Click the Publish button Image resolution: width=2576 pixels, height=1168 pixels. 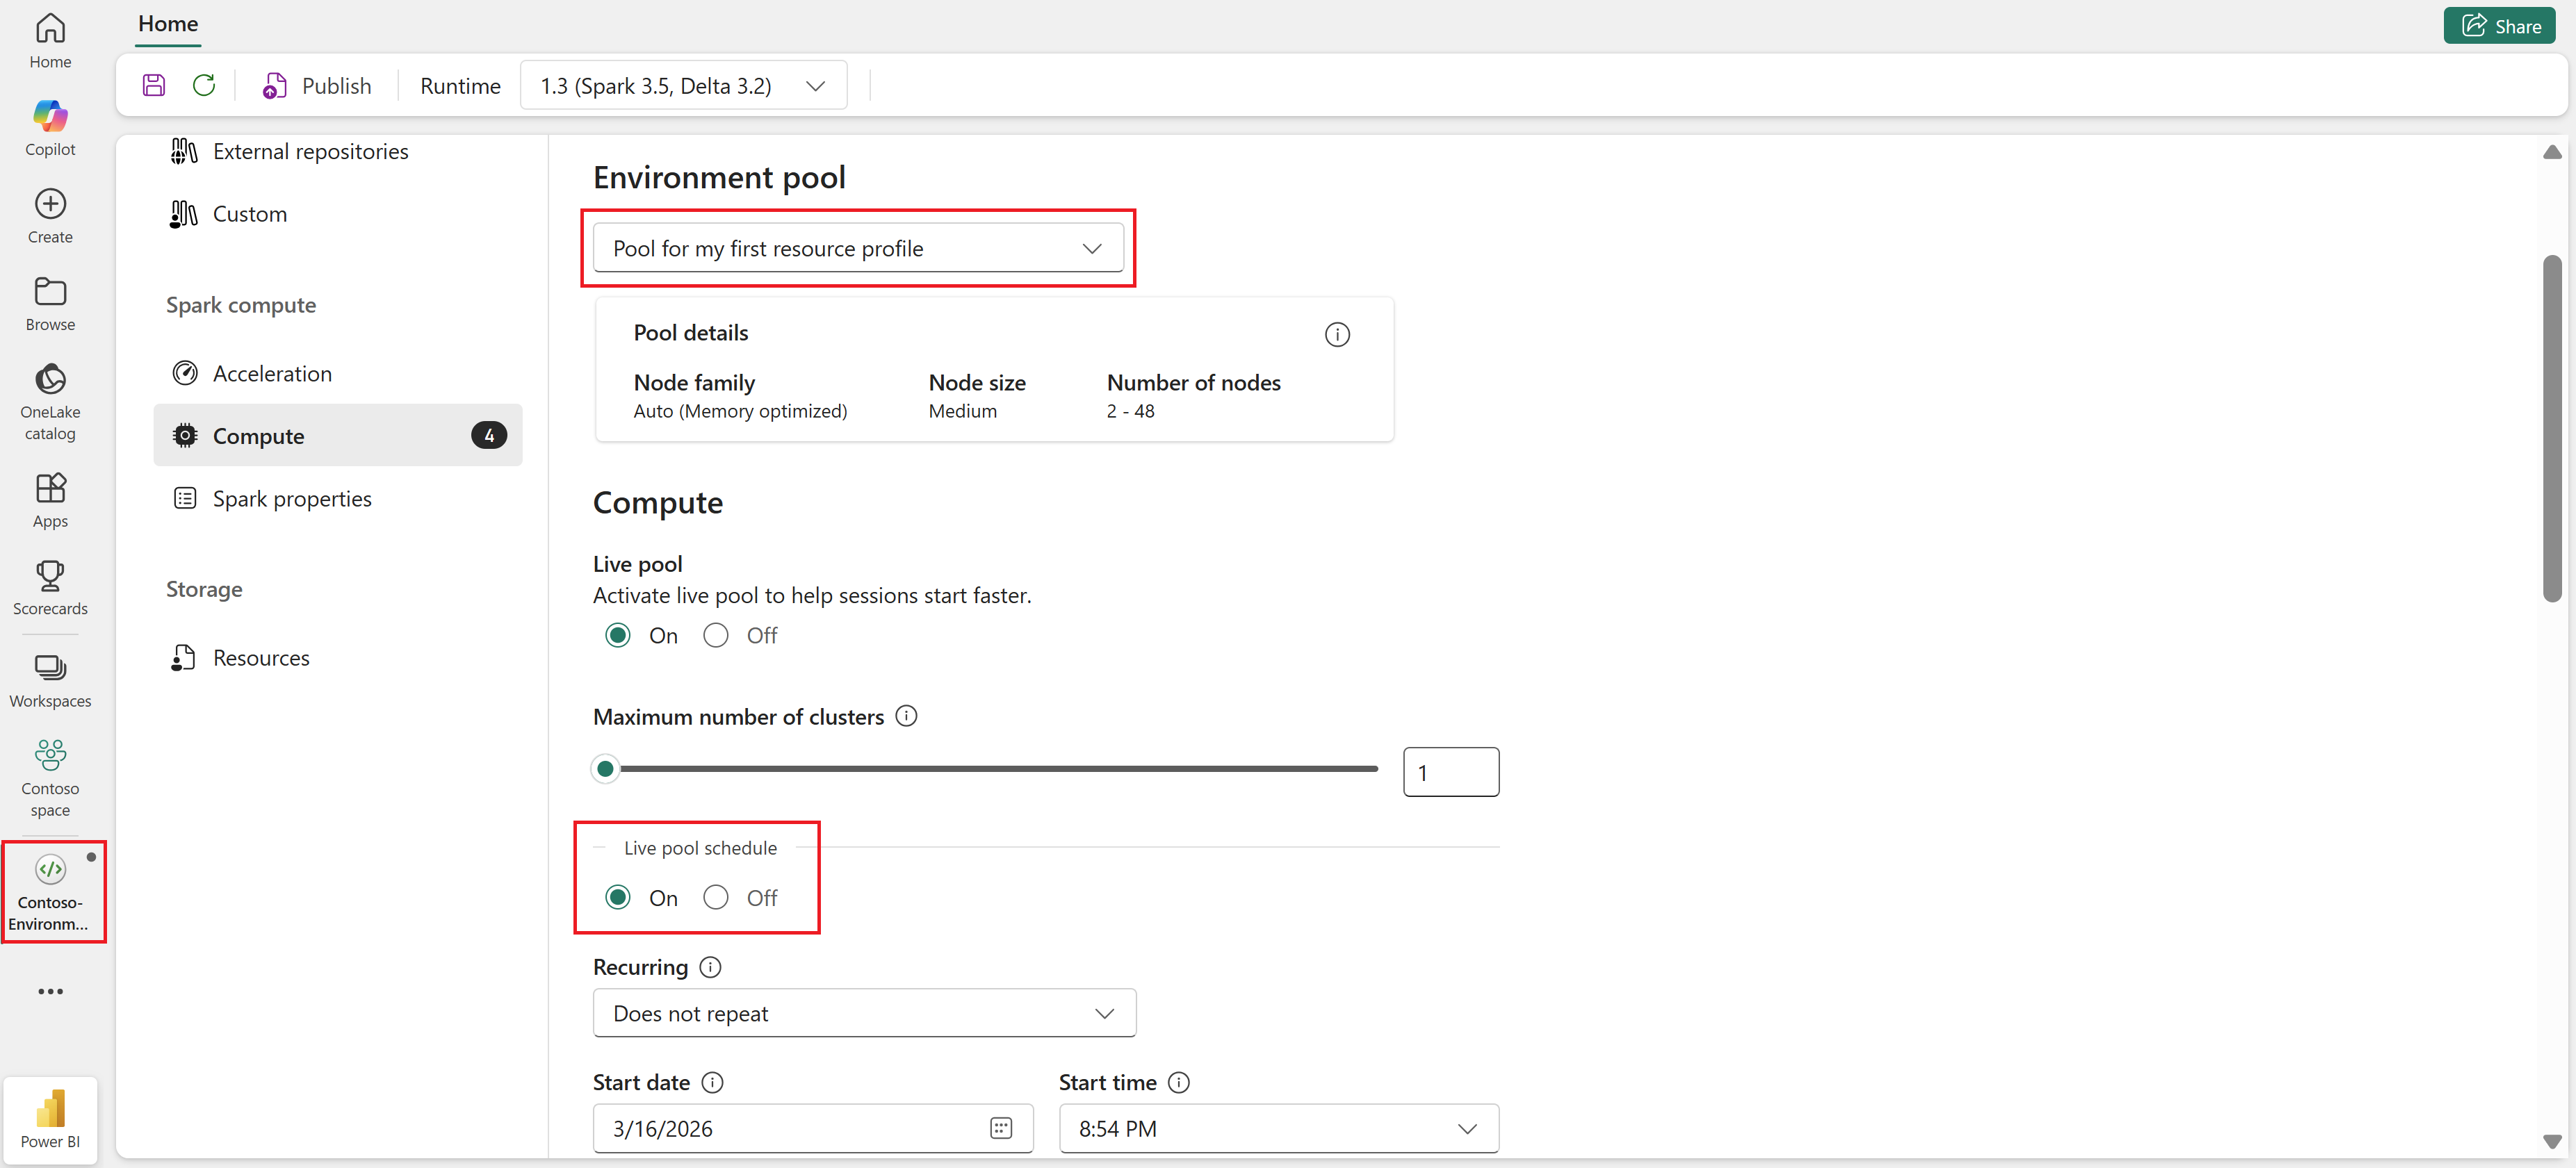click(317, 86)
